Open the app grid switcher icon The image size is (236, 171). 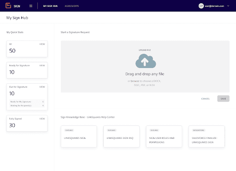31,6
